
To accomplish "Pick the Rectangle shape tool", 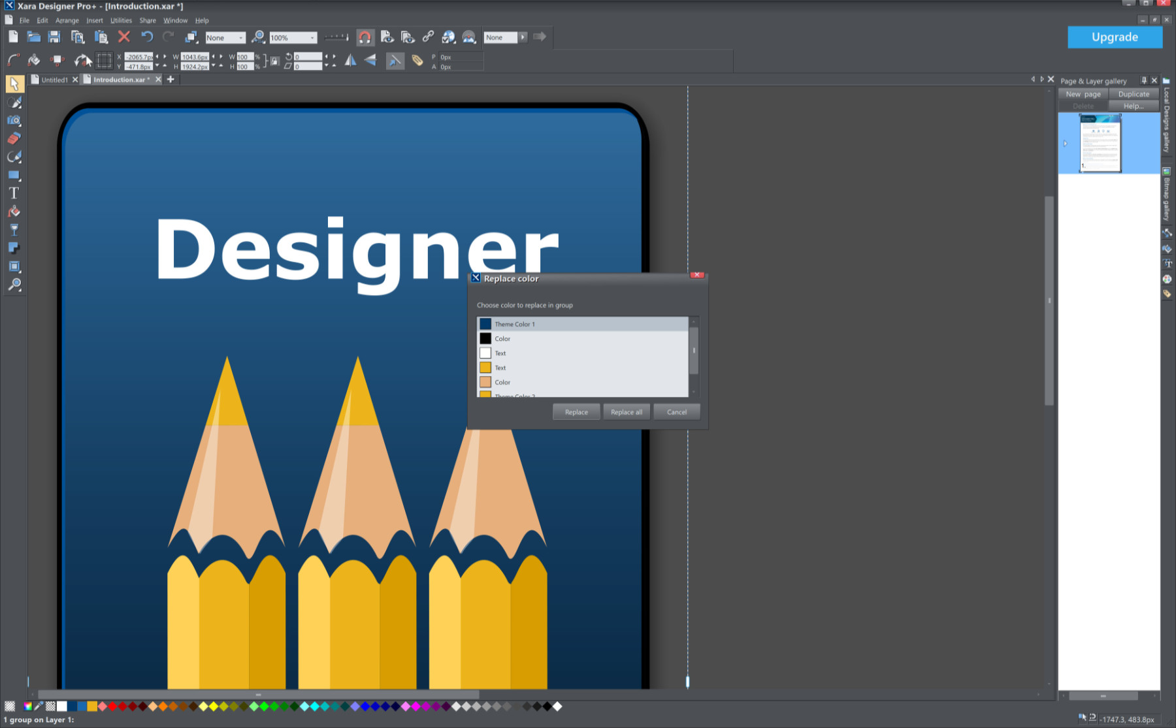I will click(x=14, y=175).
